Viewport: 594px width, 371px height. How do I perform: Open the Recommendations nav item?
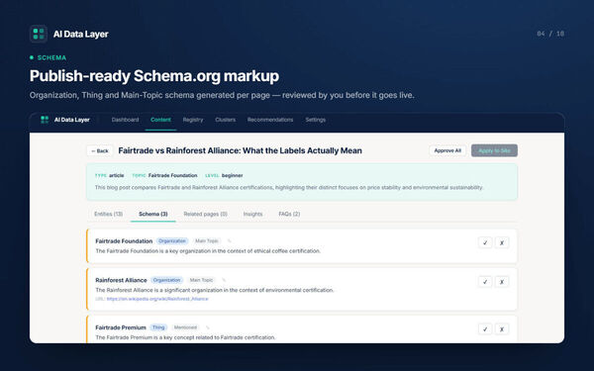pos(270,120)
